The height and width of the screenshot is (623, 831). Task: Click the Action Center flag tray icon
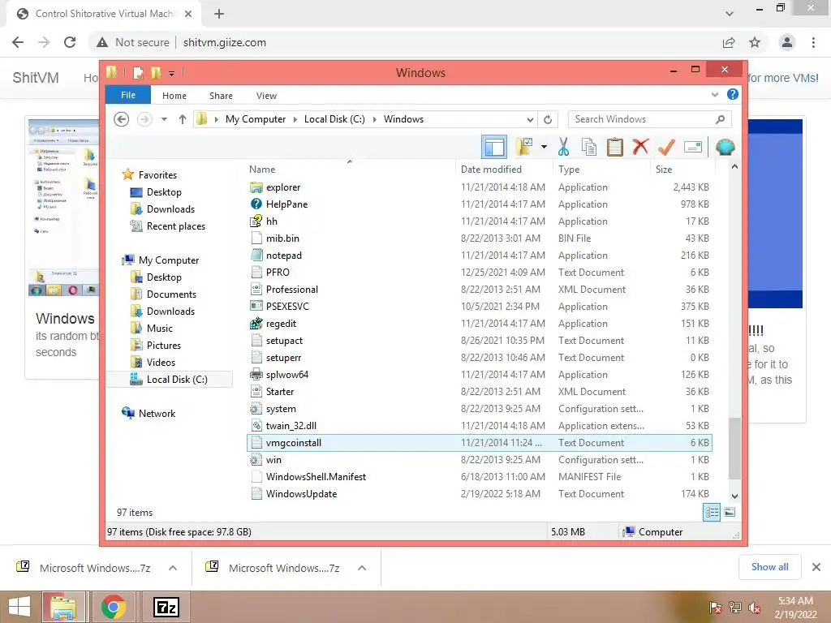[x=716, y=608]
